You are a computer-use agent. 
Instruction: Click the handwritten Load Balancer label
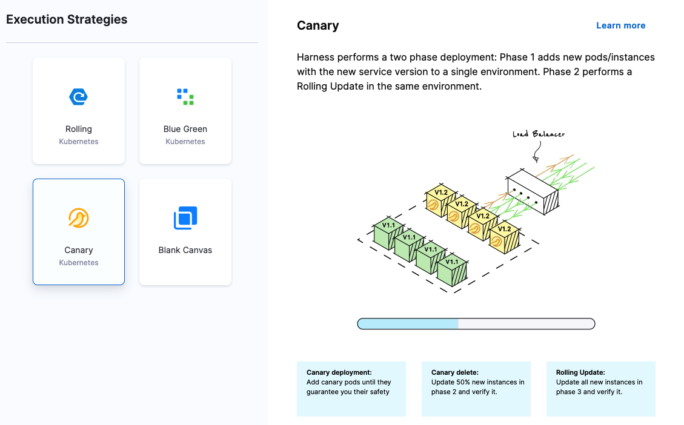click(x=538, y=134)
